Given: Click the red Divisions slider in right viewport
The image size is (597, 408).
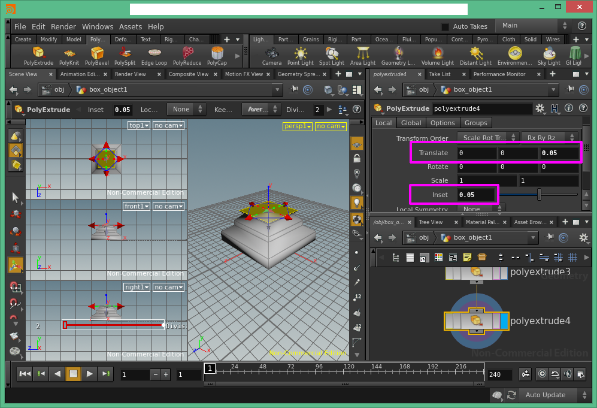Looking at the screenshot, I should [113, 325].
